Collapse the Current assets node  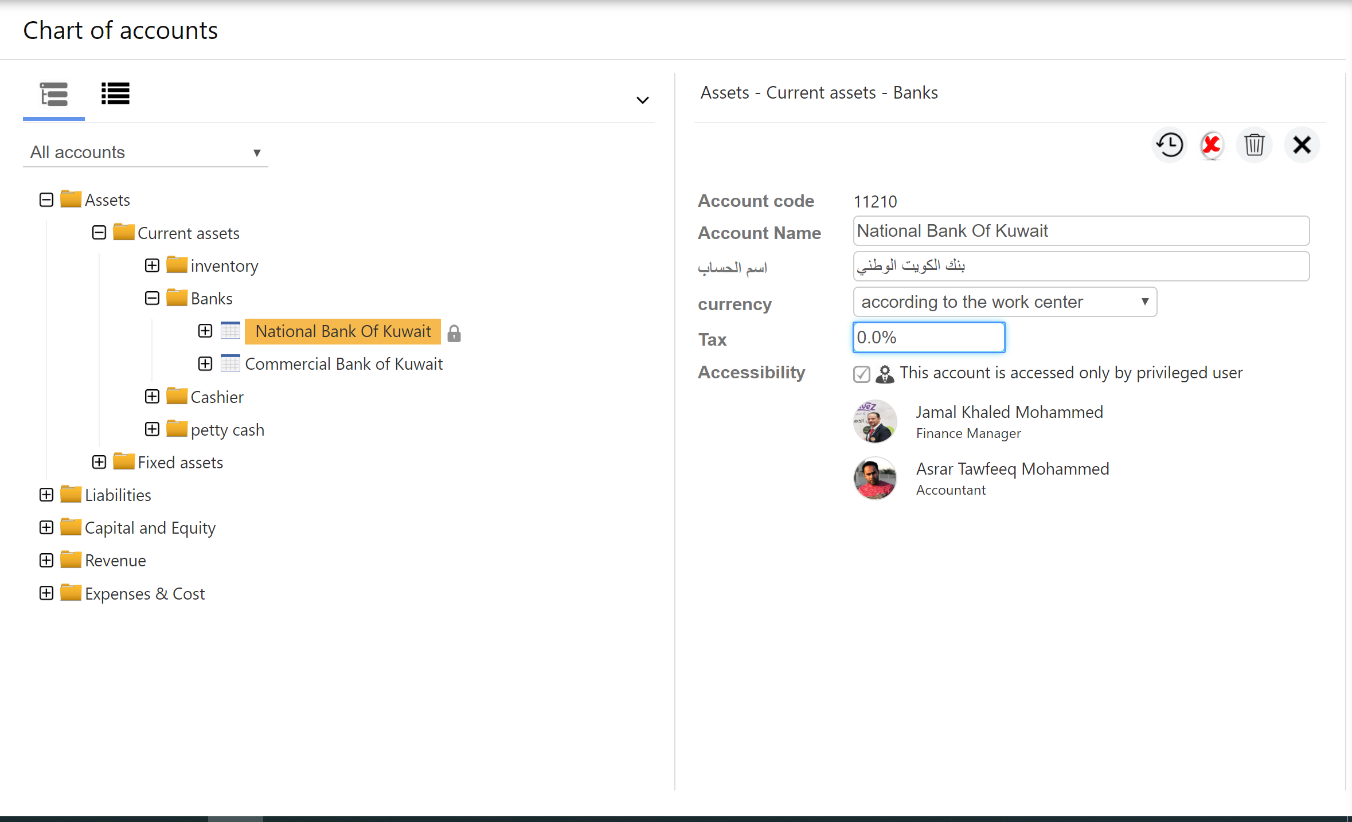[99, 233]
